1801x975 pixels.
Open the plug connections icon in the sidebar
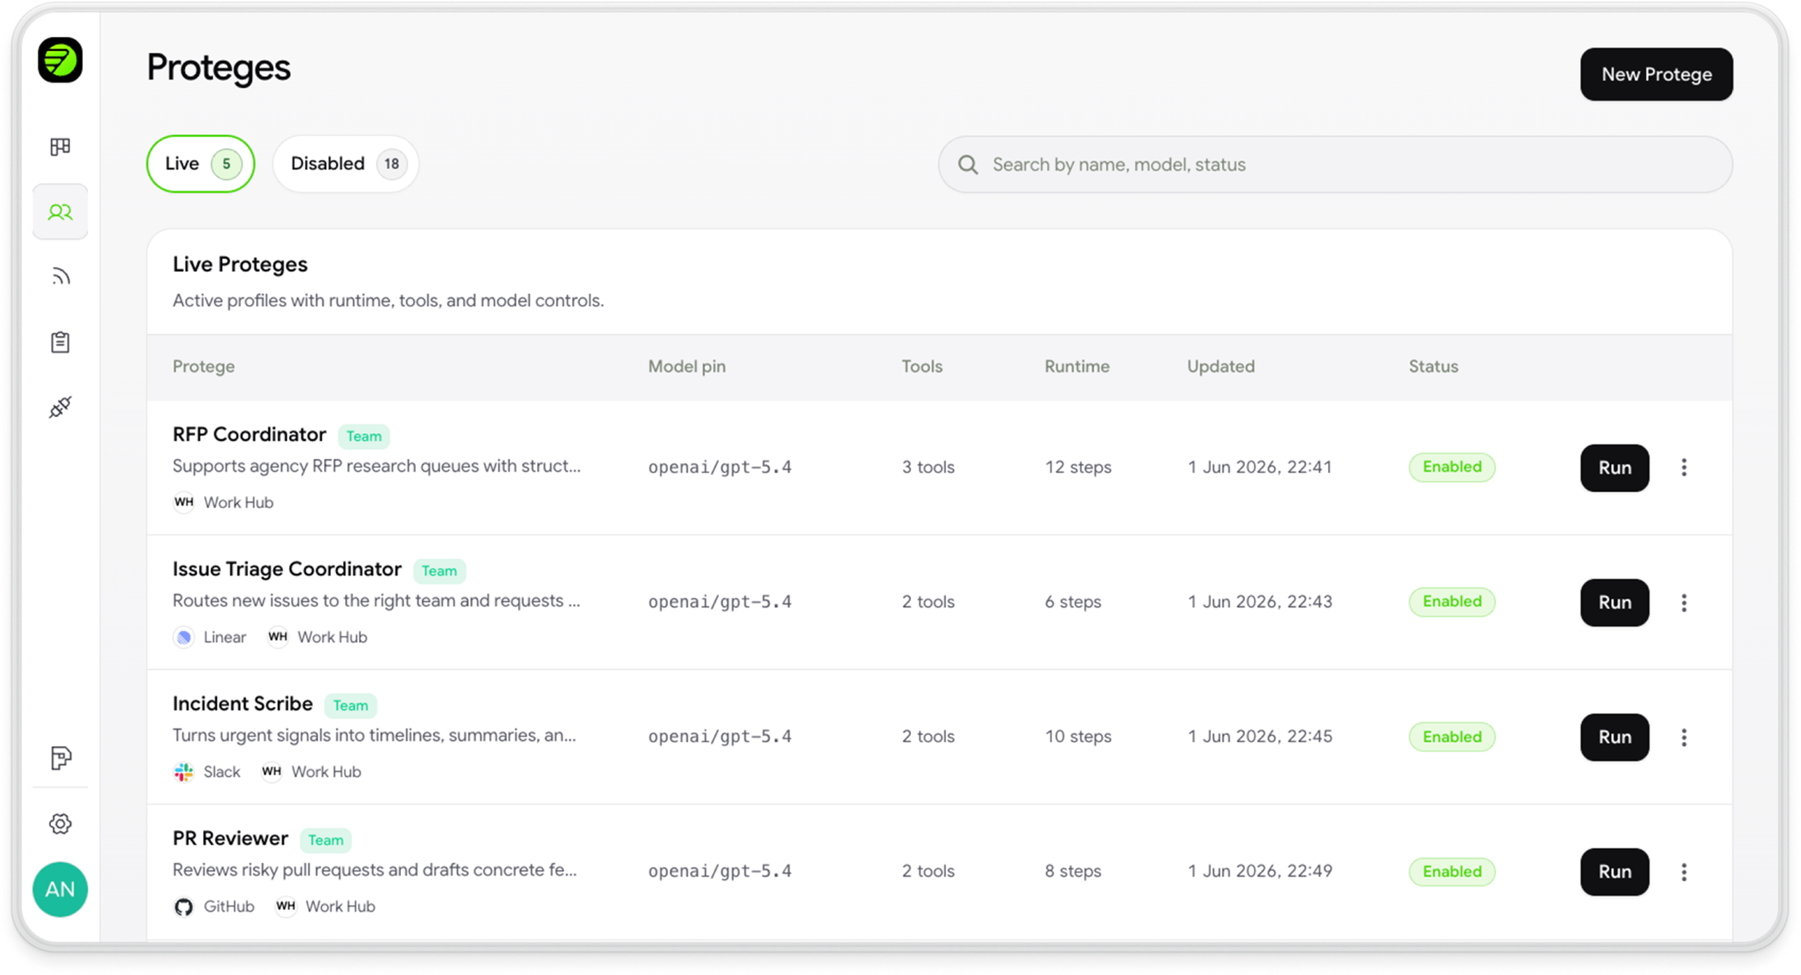click(60, 407)
